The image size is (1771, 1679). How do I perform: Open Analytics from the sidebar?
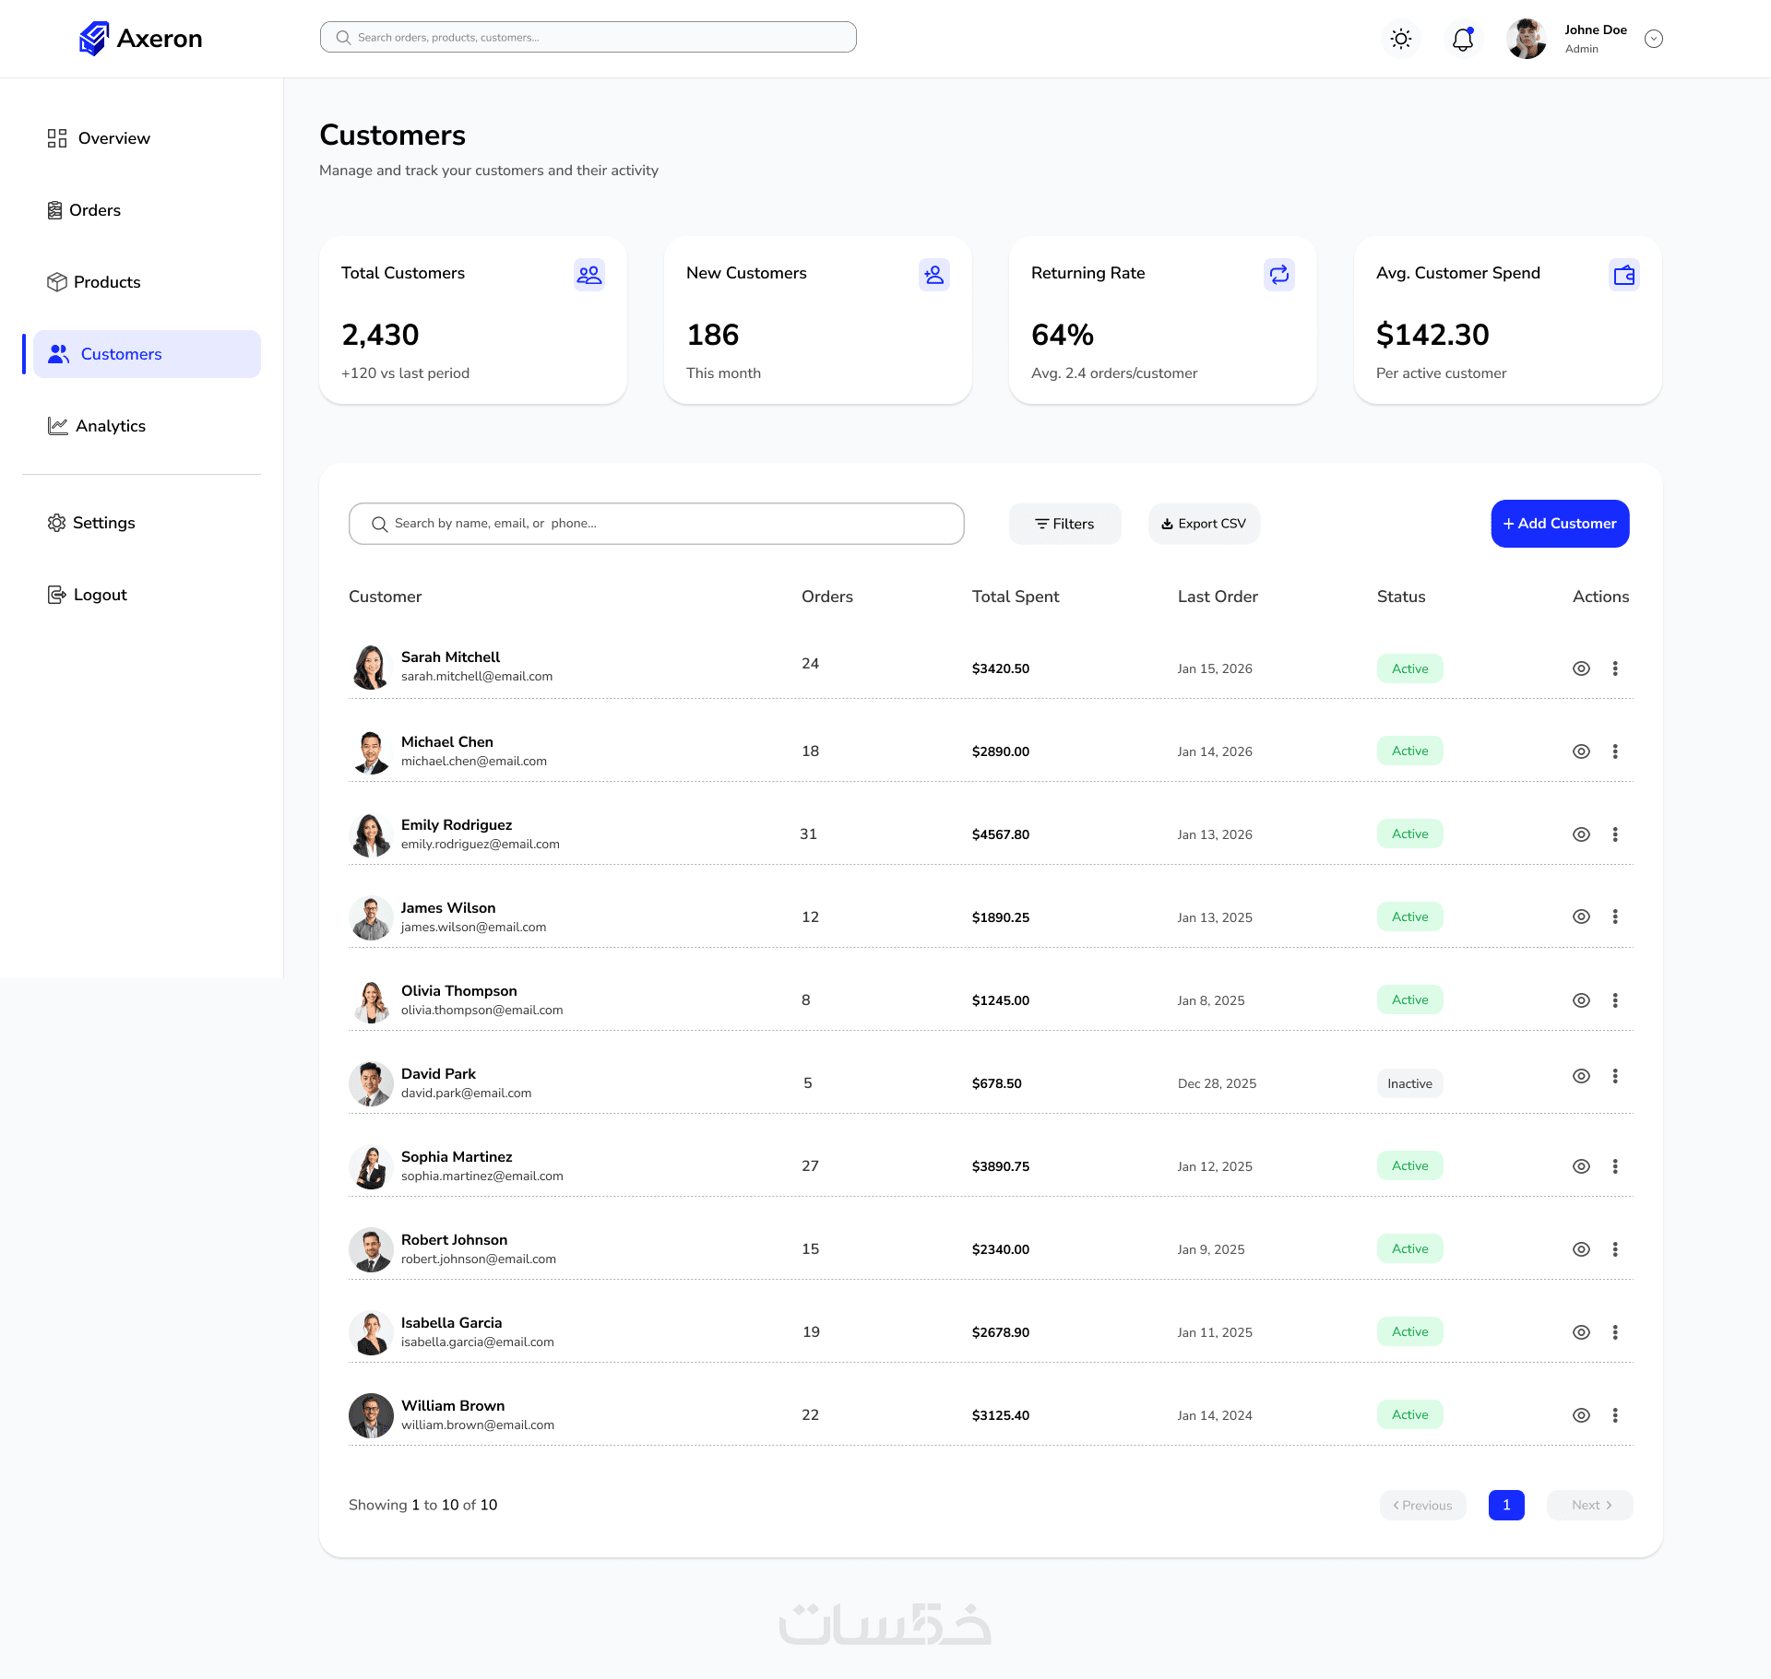(110, 426)
